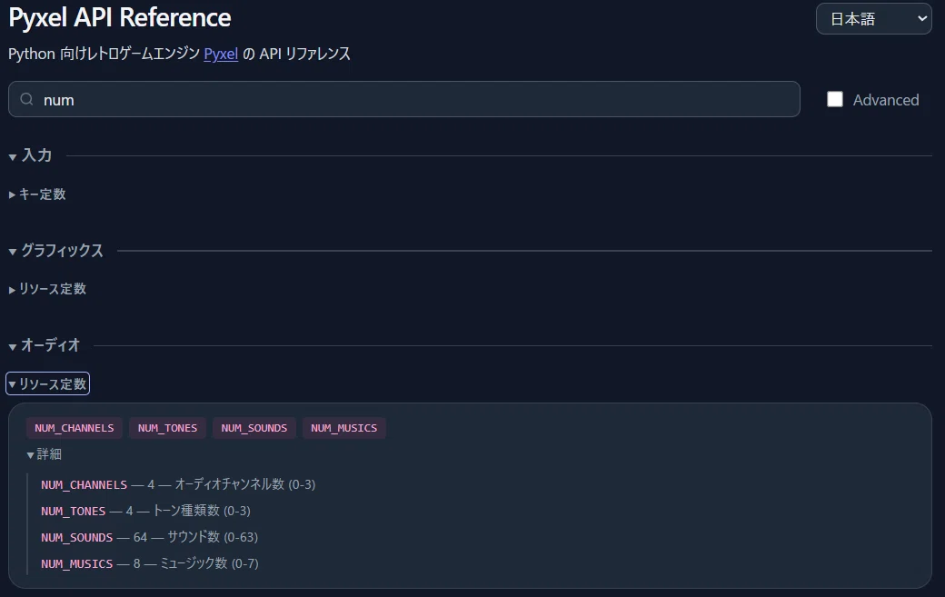Click NUM_CHANNELS in the details list
The height and width of the screenshot is (597, 945).
pos(84,484)
